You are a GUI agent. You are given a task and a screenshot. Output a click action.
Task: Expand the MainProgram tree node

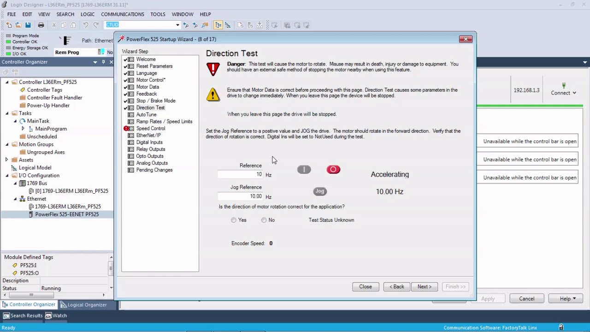point(23,129)
